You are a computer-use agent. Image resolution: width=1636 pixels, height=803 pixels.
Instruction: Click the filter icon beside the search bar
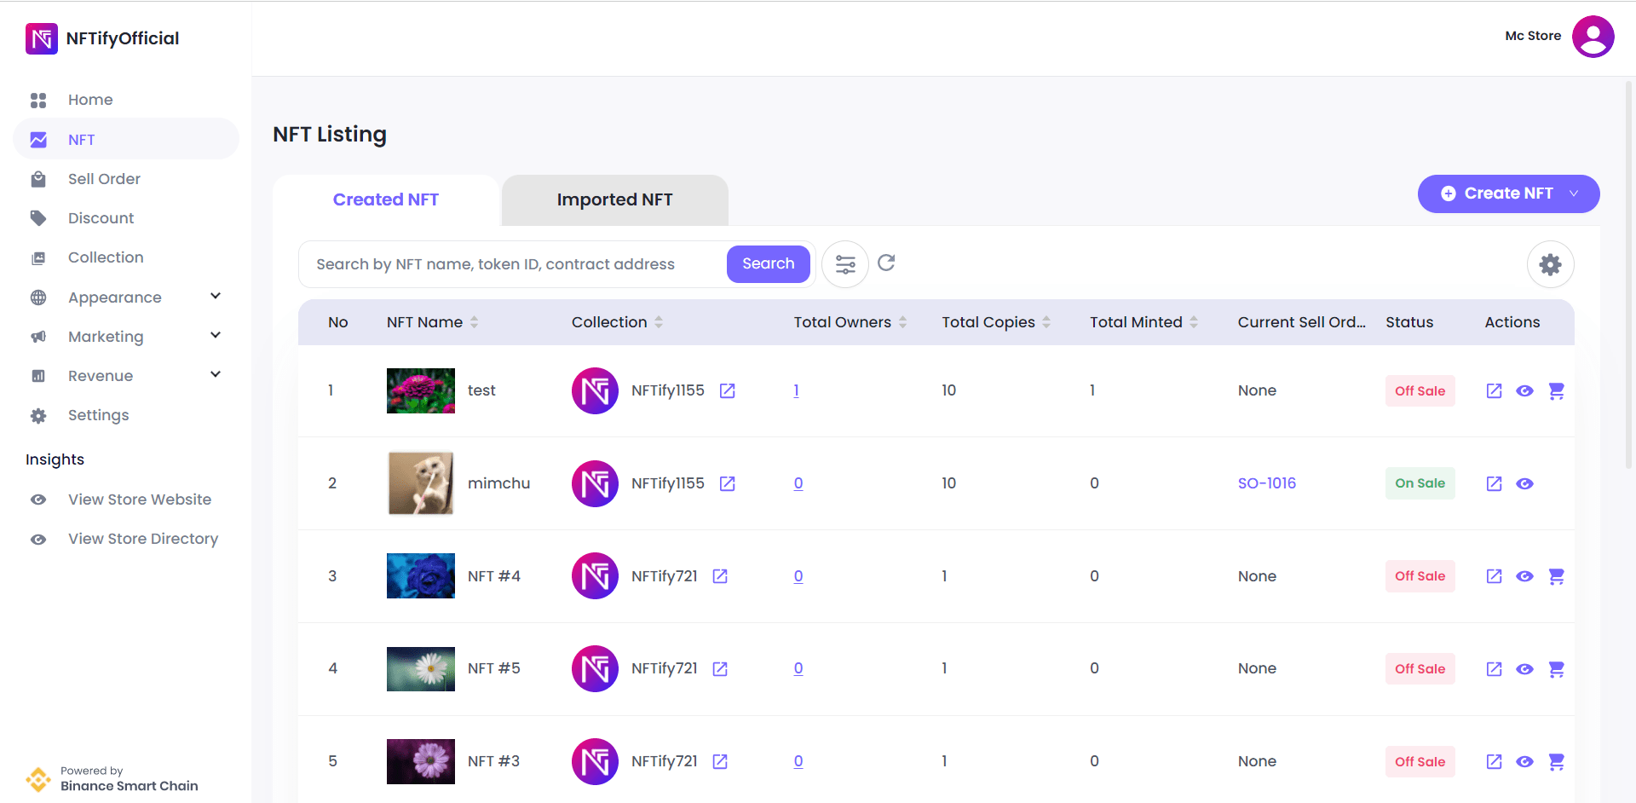(844, 263)
